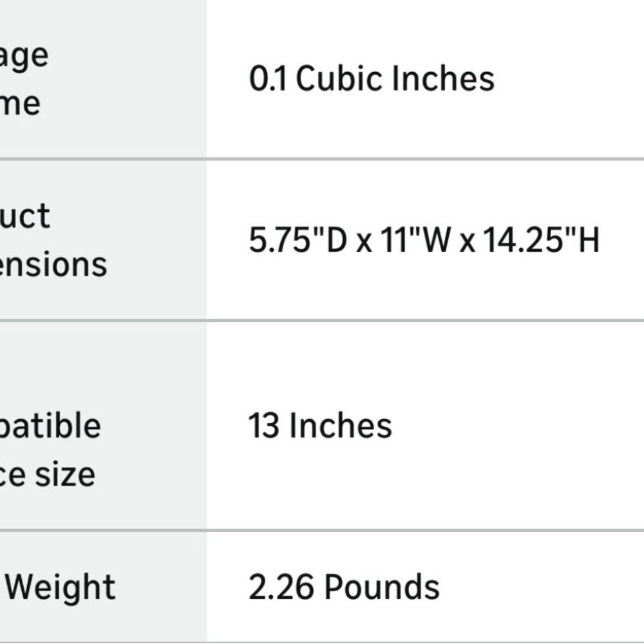
Task: Click the "age" label fragment
Action: point(24,57)
